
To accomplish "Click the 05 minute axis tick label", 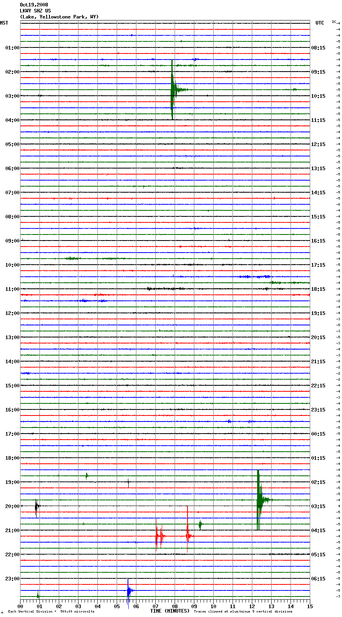I will coord(117,607).
